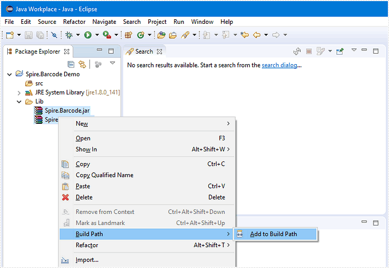
Task: Open Refactor submenu in context menu
Action: (147, 245)
